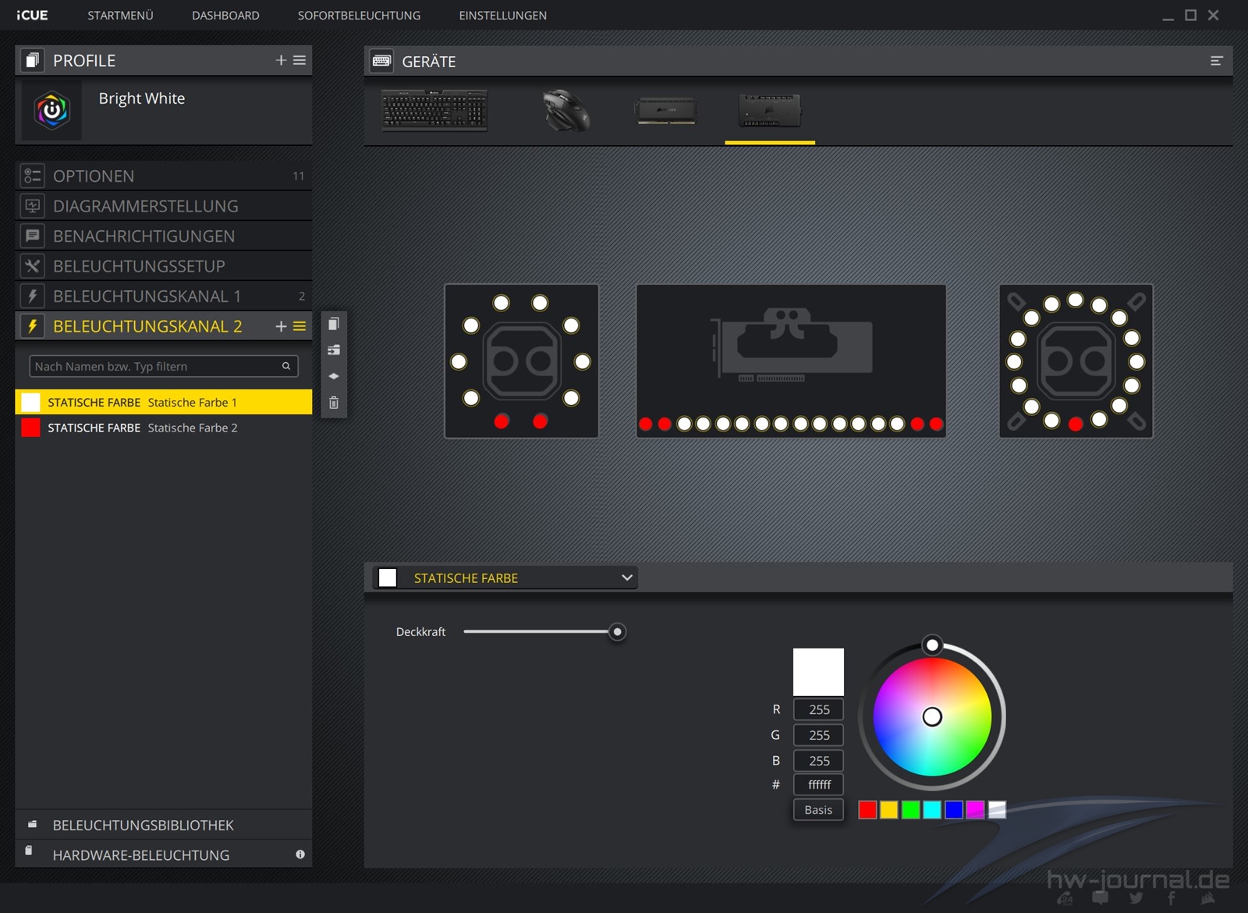Viewport: 1248px width, 913px height.
Task: Add a new profile with plus icon
Action: pyautogui.click(x=282, y=60)
